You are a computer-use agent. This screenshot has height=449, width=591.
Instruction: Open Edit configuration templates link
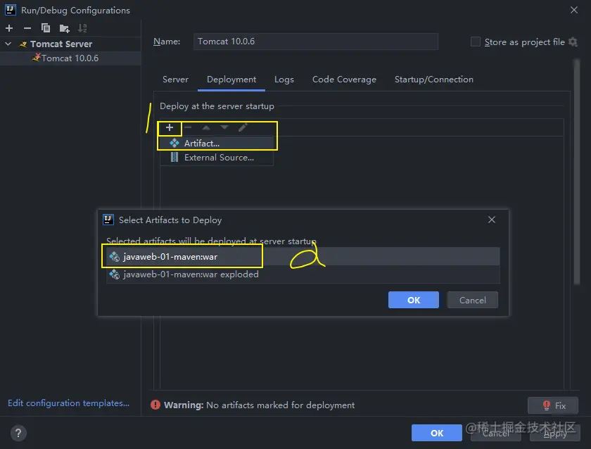coord(69,403)
